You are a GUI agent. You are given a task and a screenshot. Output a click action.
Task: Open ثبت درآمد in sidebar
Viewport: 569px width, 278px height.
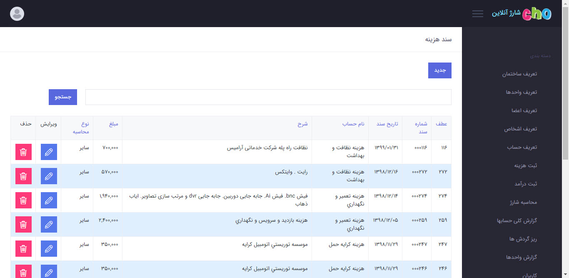[x=526, y=184]
